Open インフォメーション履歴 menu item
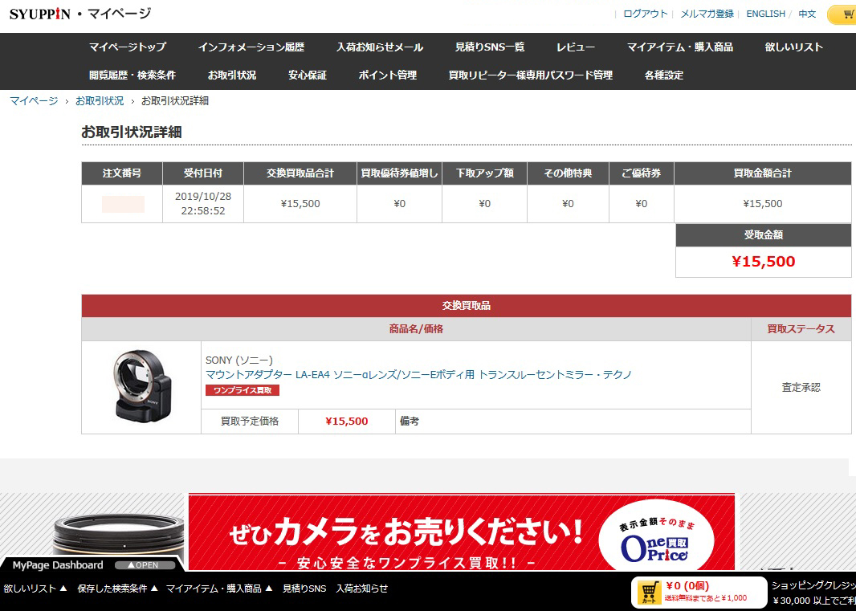Image resolution: width=856 pixels, height=611 pixels. (251, 47)
